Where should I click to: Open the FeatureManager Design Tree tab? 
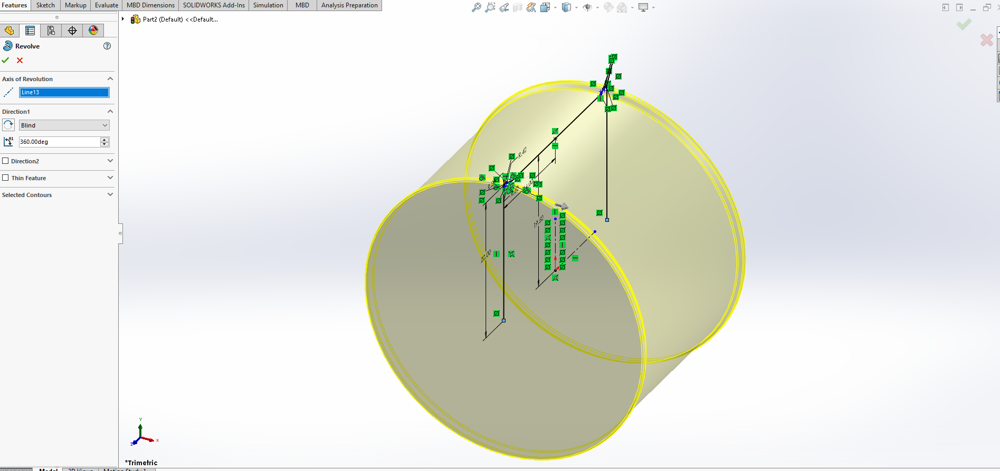9,31
